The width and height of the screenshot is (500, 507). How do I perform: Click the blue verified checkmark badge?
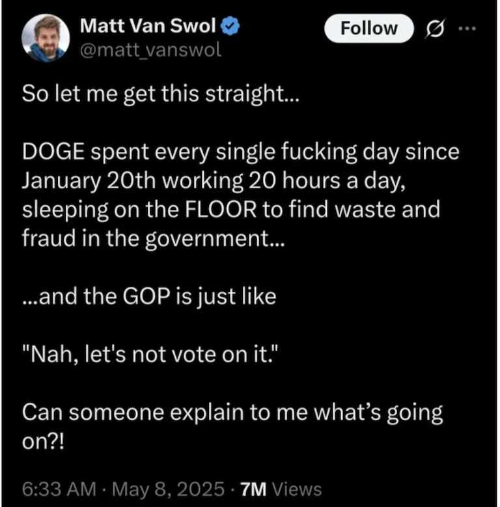click(230, 27)
